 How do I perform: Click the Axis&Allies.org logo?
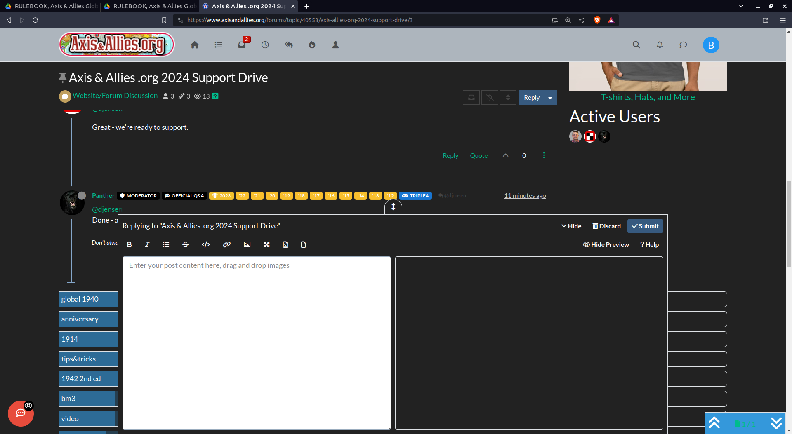pyautogui.click(x=117, y=44)
